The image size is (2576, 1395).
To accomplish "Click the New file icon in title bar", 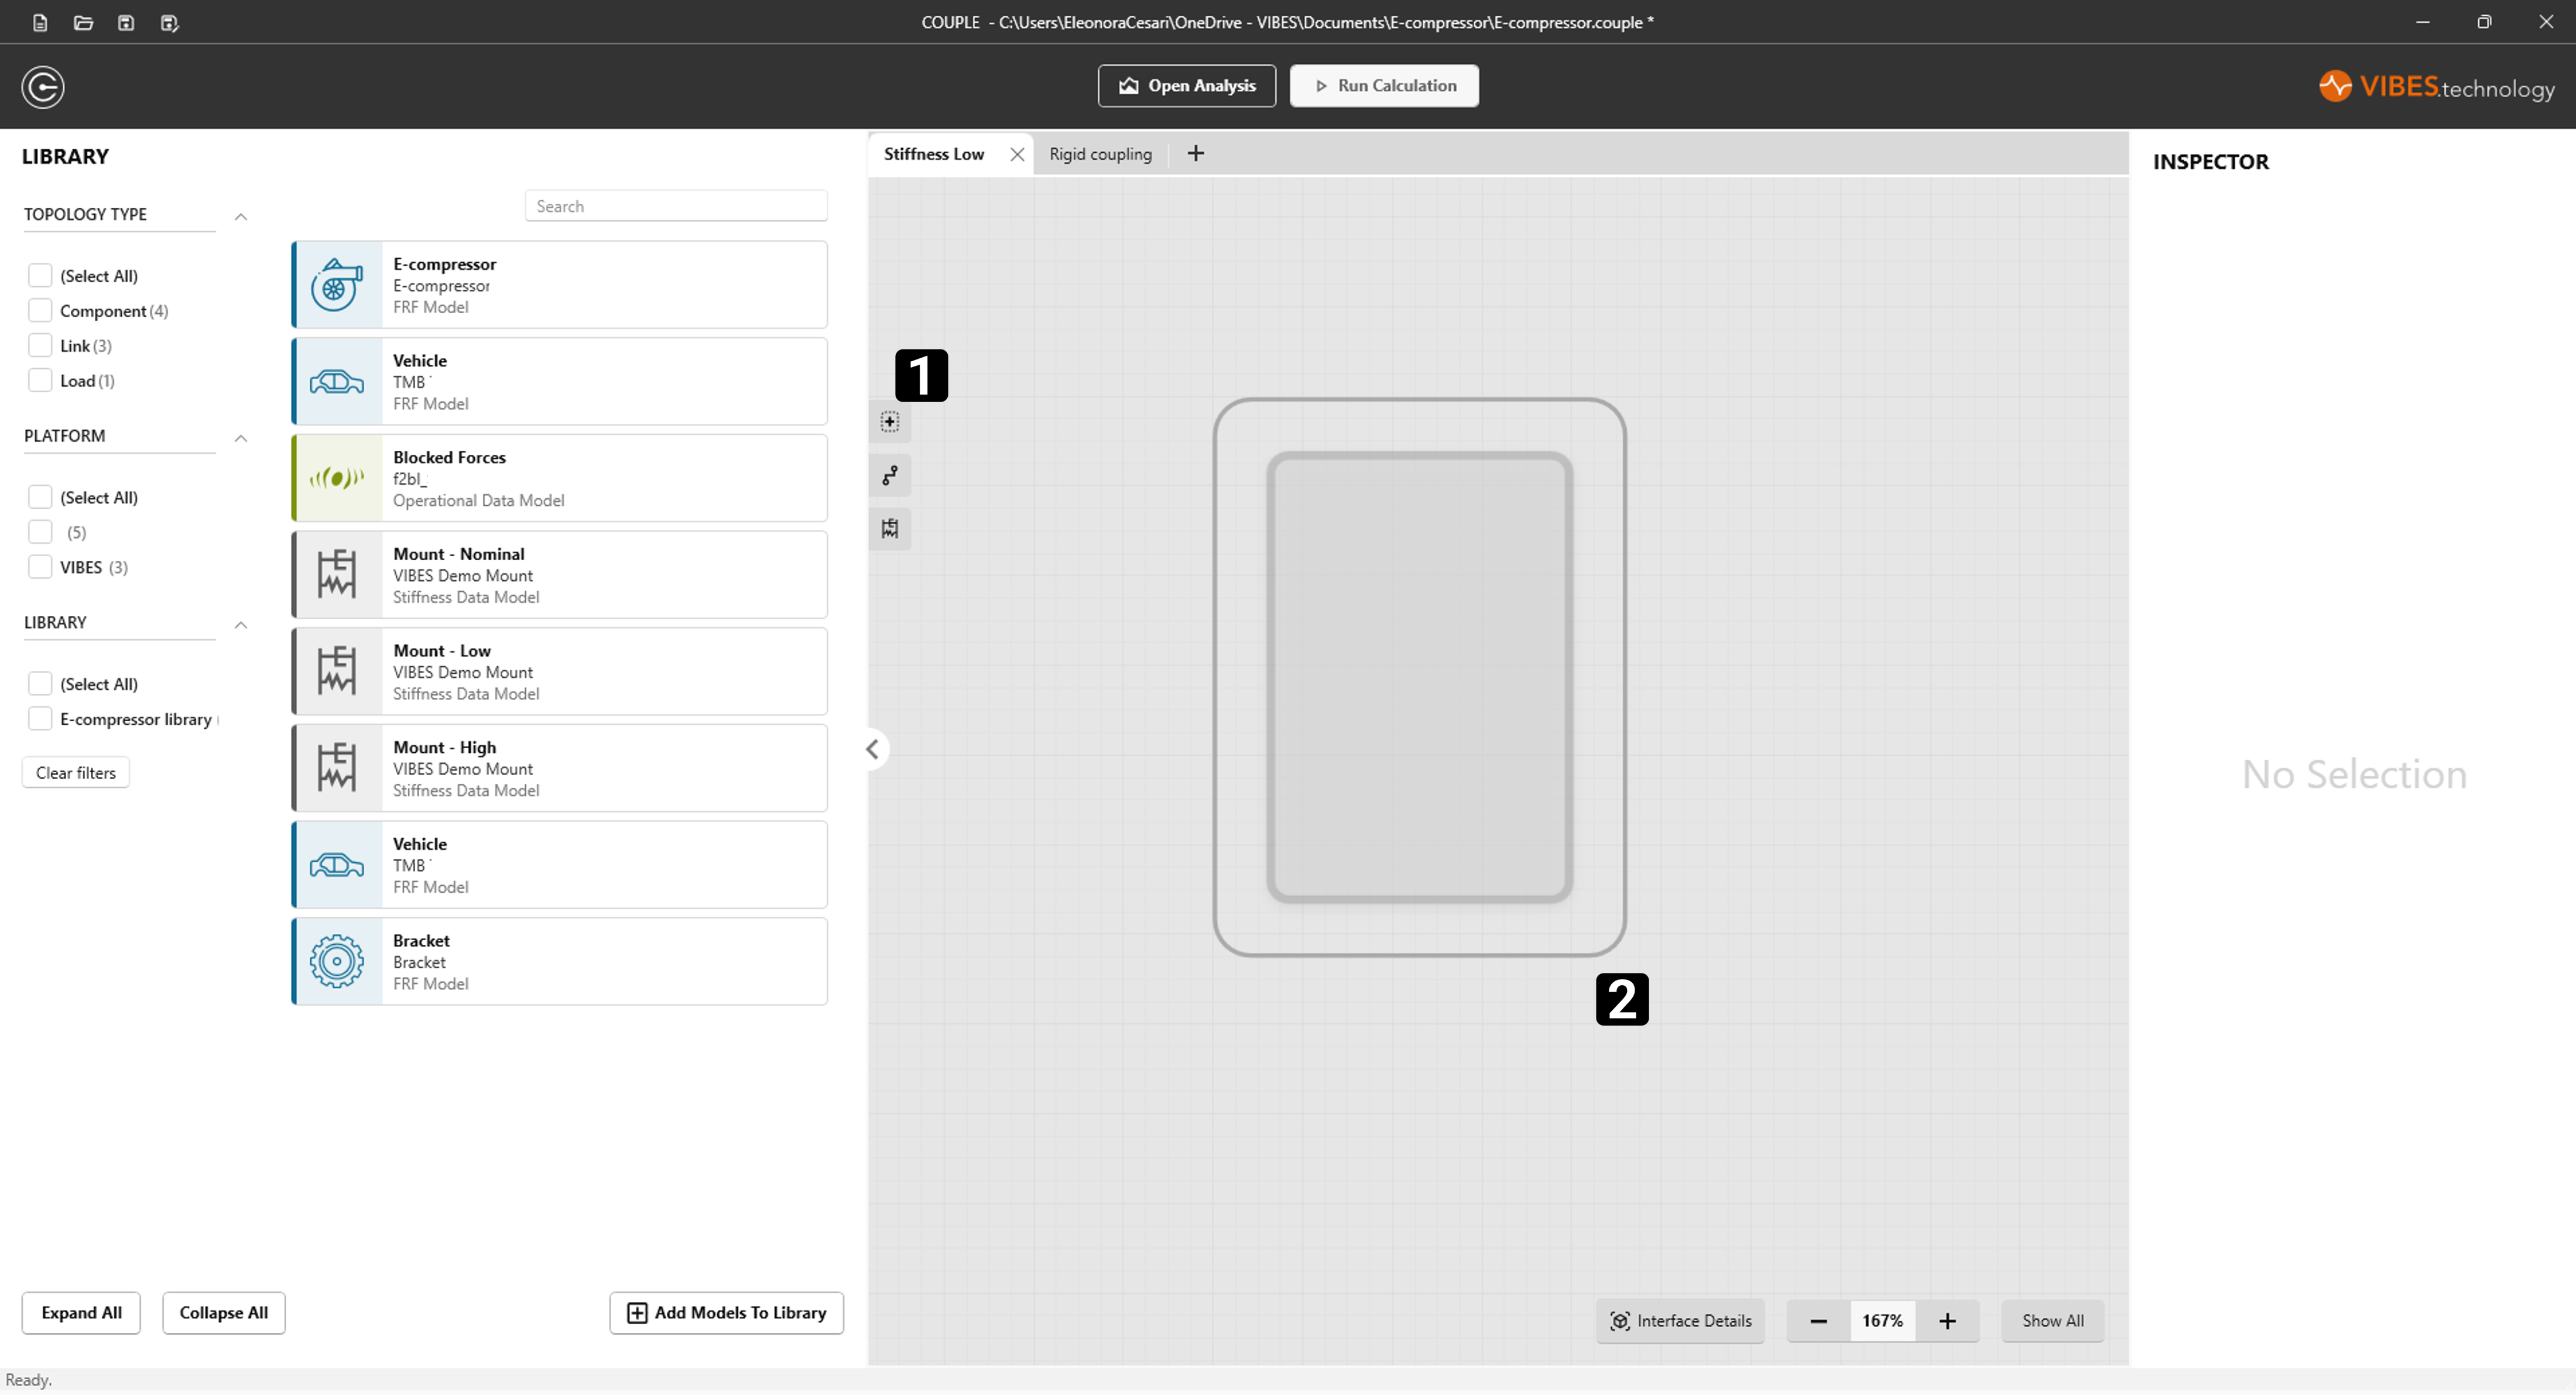I will (x=40, y=22).
